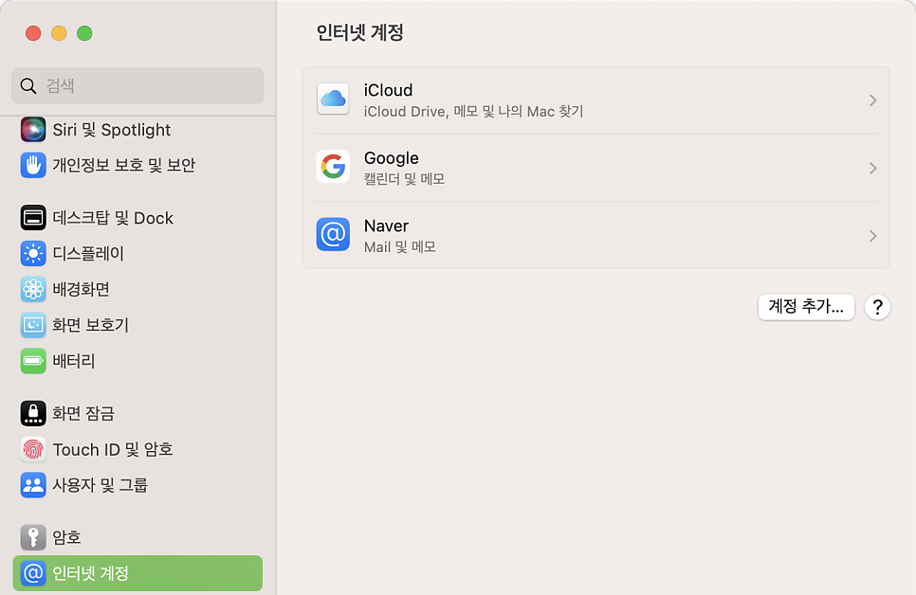Select the highlighted 인터넷 계정 item
The image size is (916, 595).
tap(137, 573)
